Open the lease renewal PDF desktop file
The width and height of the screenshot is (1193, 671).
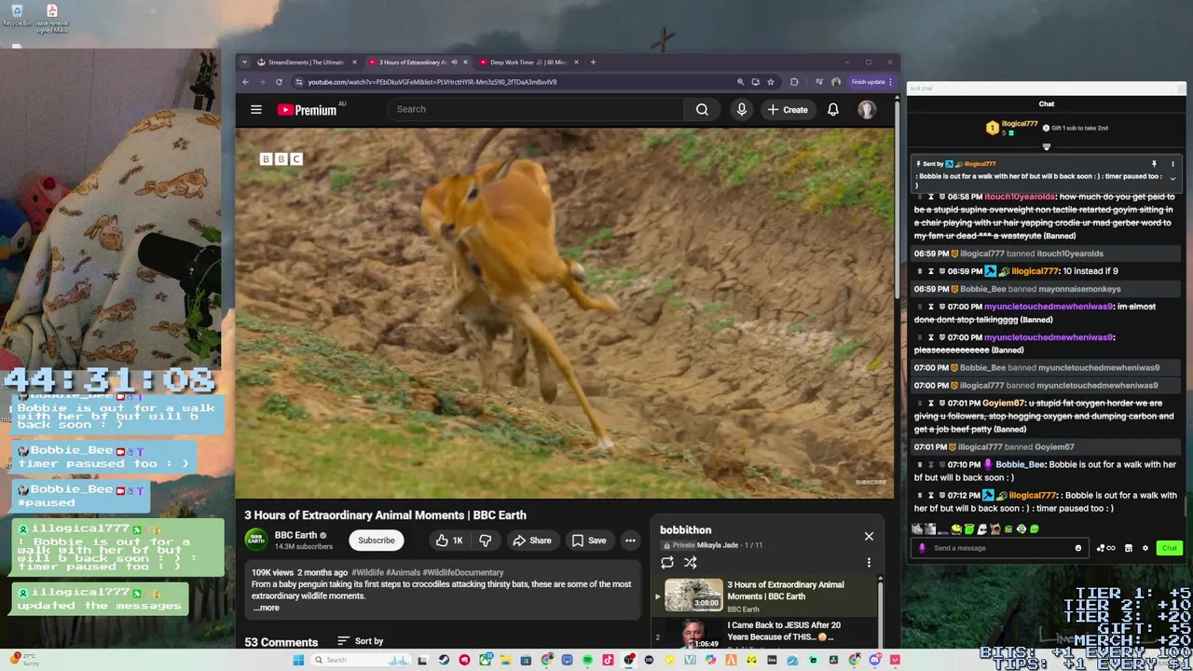(52, 19)
